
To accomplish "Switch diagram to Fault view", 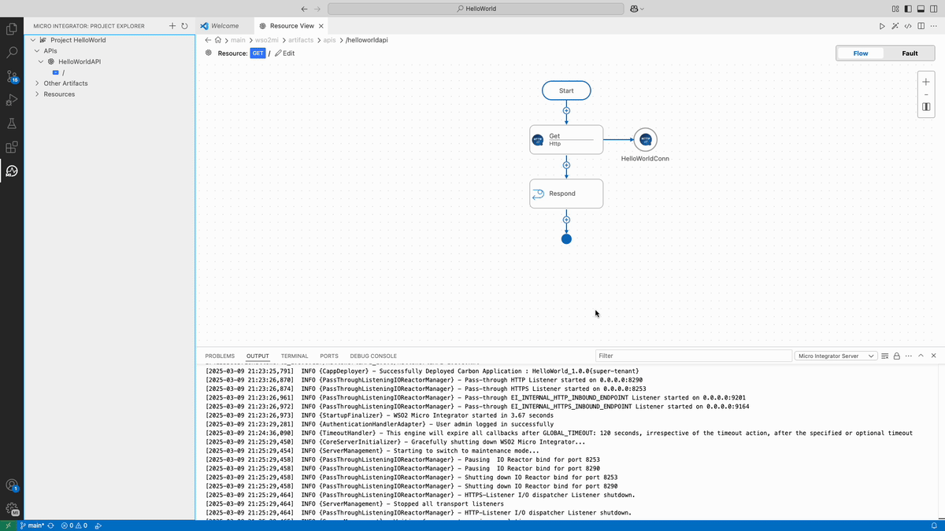I will pos(910,53).
